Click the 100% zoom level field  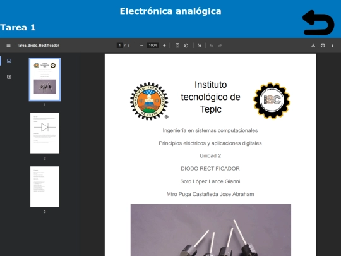click(x=153, y=46)
